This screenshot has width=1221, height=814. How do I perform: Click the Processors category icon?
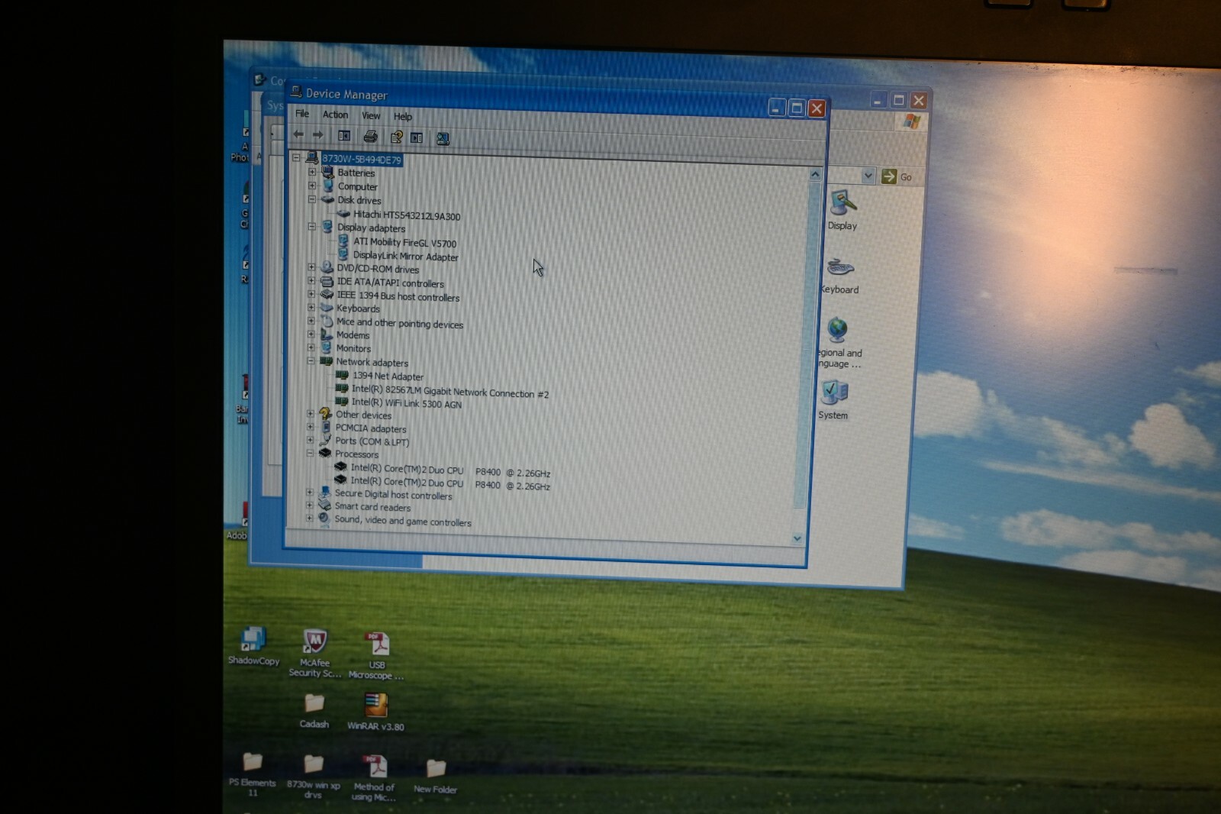[325, 453]
